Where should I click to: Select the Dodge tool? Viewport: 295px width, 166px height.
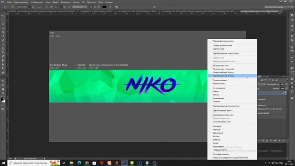[x=3, y=69]
